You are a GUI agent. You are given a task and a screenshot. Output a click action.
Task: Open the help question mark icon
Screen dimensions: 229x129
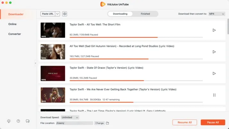tap(18, 121)
